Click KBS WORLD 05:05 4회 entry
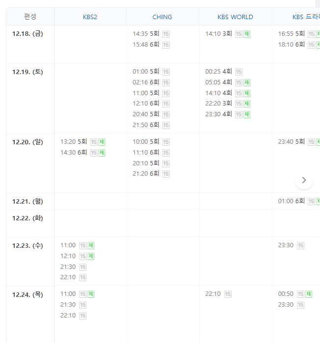 pyautogui.click(x=219, y=82)
